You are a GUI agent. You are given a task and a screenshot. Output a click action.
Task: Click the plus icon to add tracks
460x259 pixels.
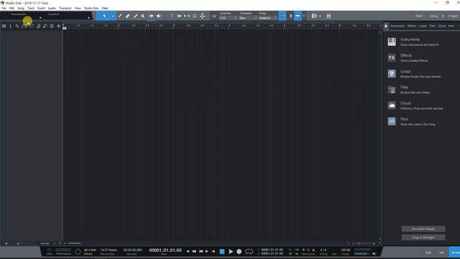click(59, 26)
